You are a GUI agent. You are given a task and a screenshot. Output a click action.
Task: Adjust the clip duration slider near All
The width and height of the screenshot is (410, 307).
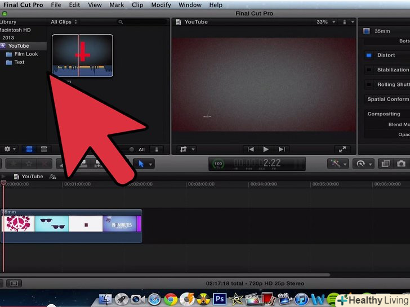pos(131,150)
